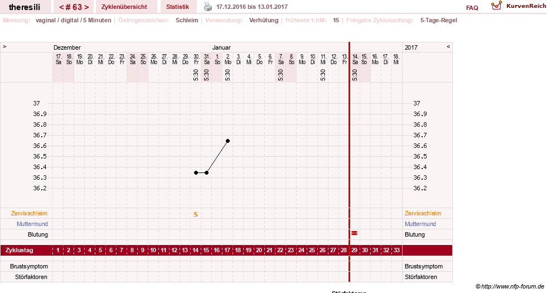
Task: Select cycle day 29 in the Zyklustag row
Action: pos(355,251)
